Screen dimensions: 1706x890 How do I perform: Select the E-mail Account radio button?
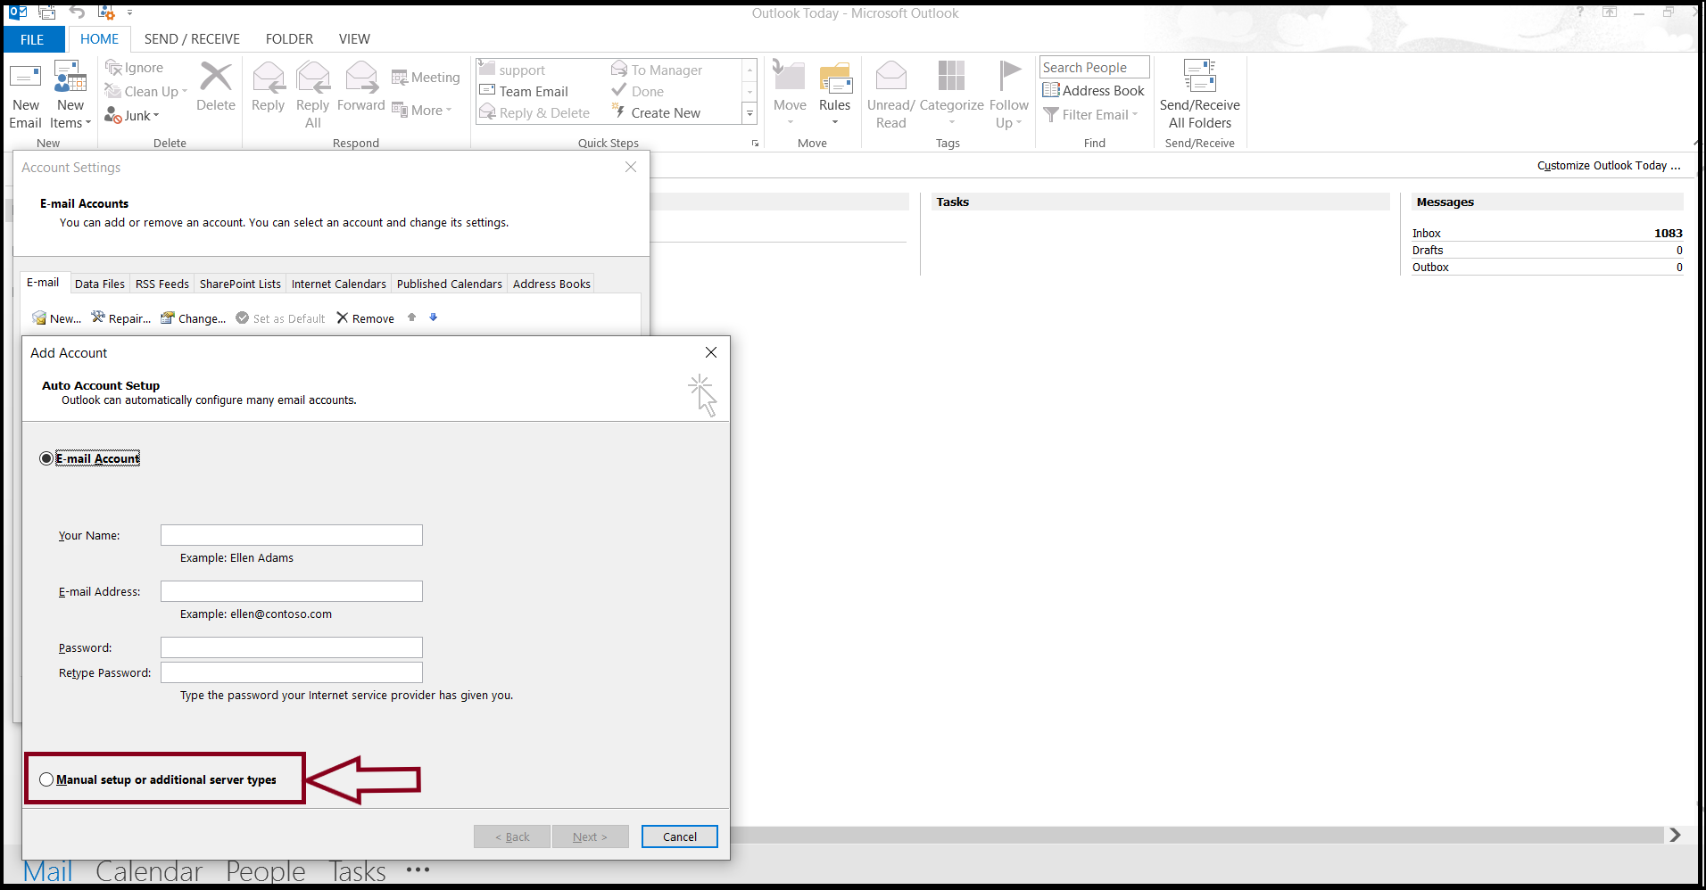pyautogui.click(x=46, y=458)
